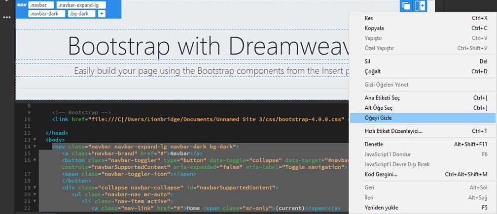
Task: Click the 'navbar-nav mr-auto' ul code
Action: tap(122, 194)
